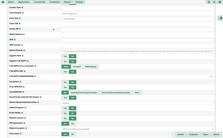Screen dimensions: 223x138
Task: Set RTP Symmetric to No
Action: (x=72, y=124)
